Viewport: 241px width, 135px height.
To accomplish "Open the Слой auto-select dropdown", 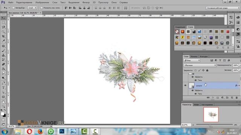I will click(32, 8).
